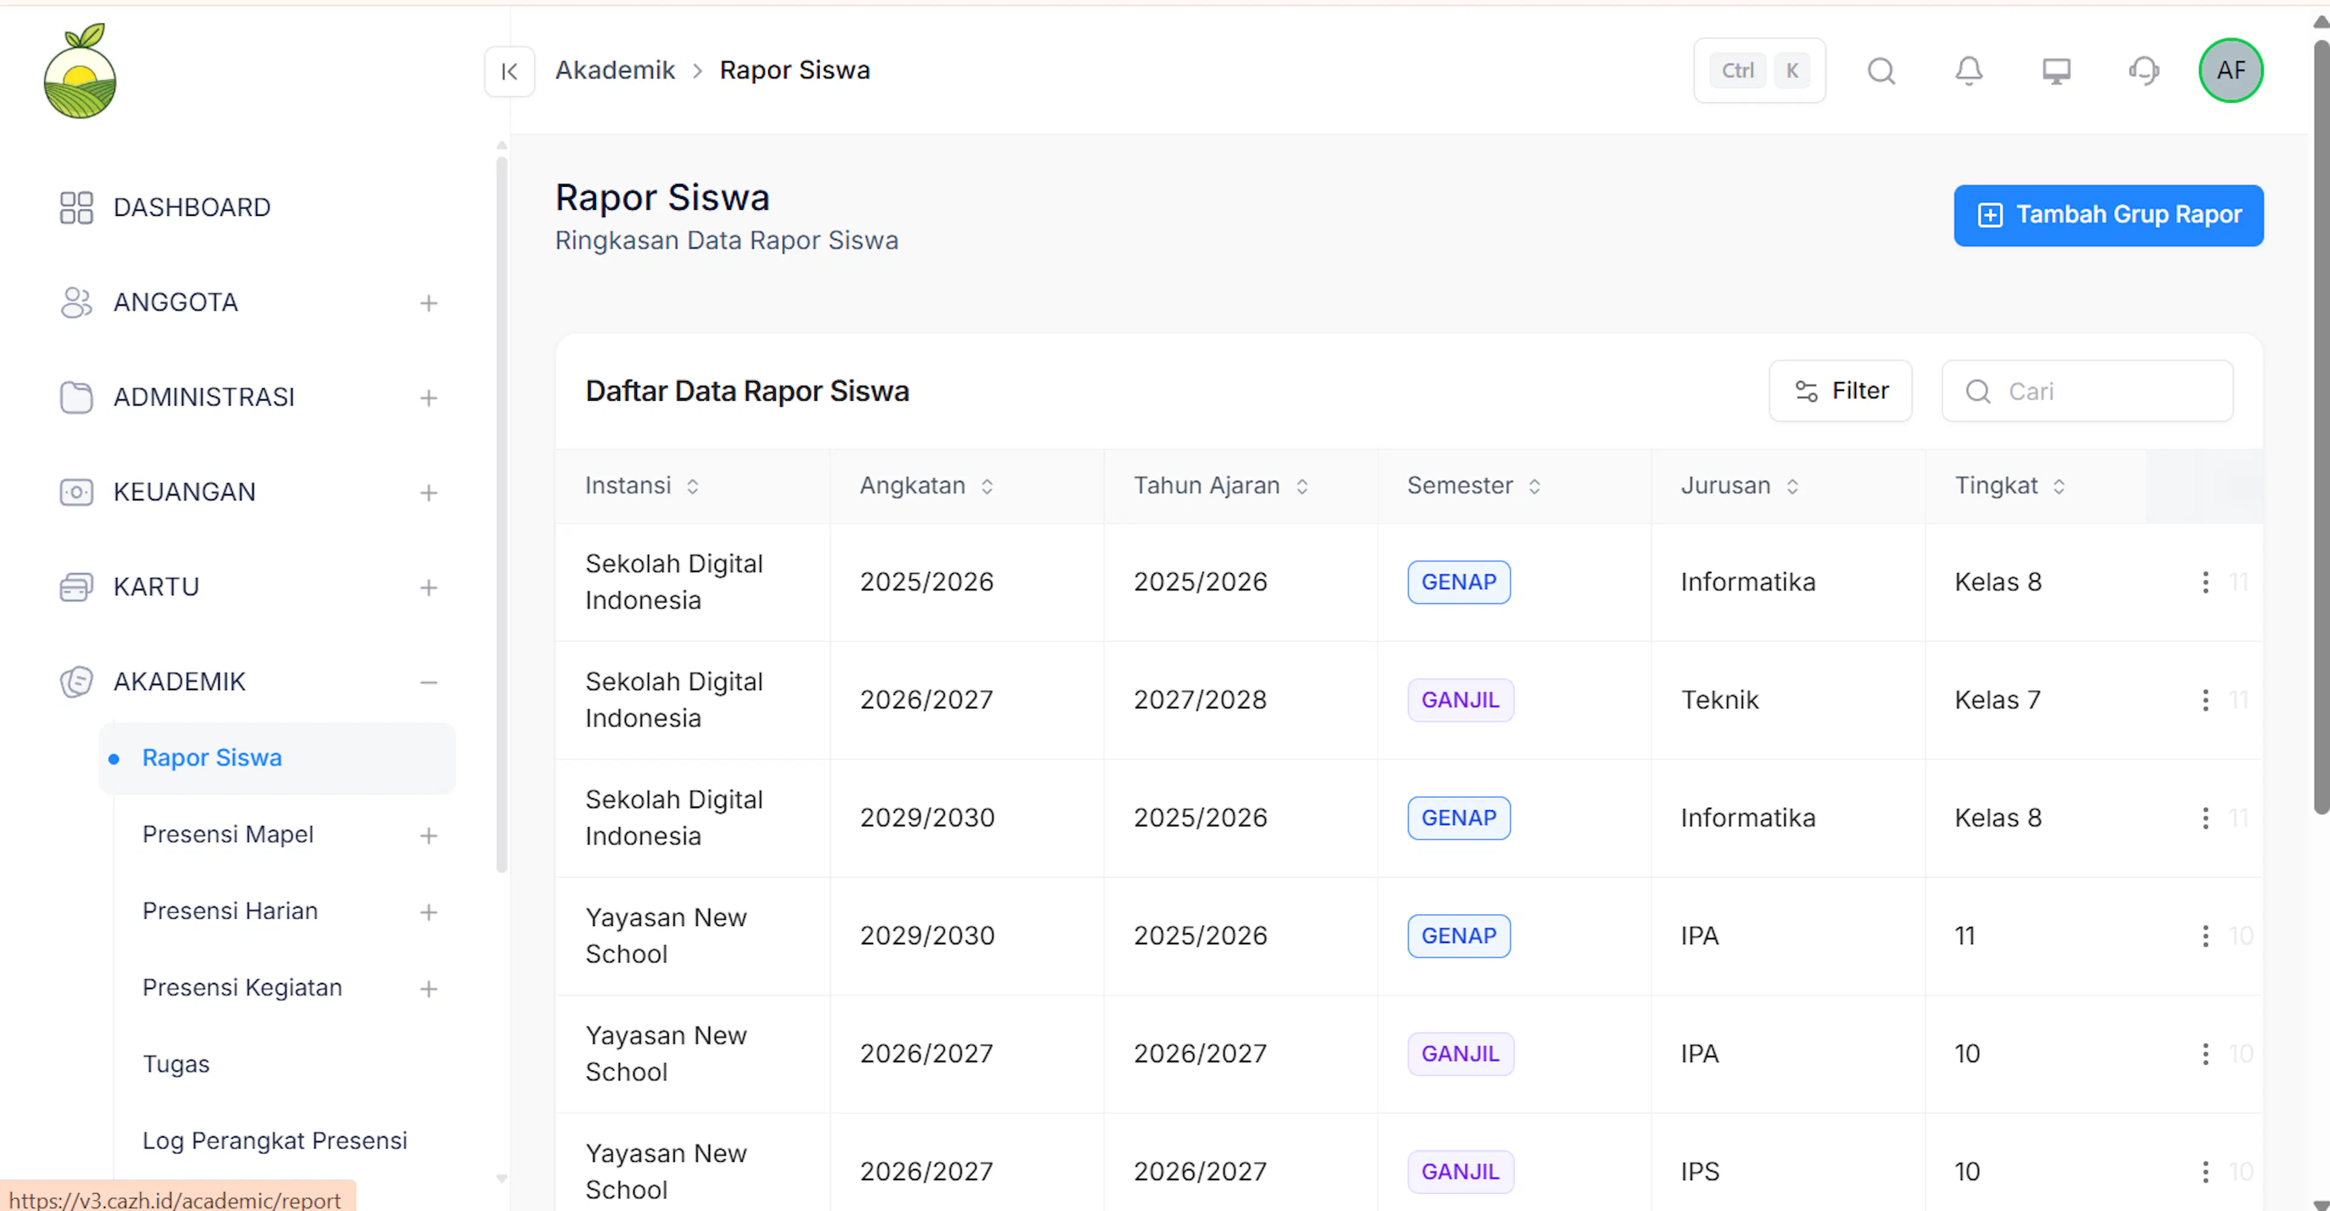Open row actions menu for IPS row
This screenshot has height=1211, width=2330.
pyautogui.click(x=2205, y=1171)
